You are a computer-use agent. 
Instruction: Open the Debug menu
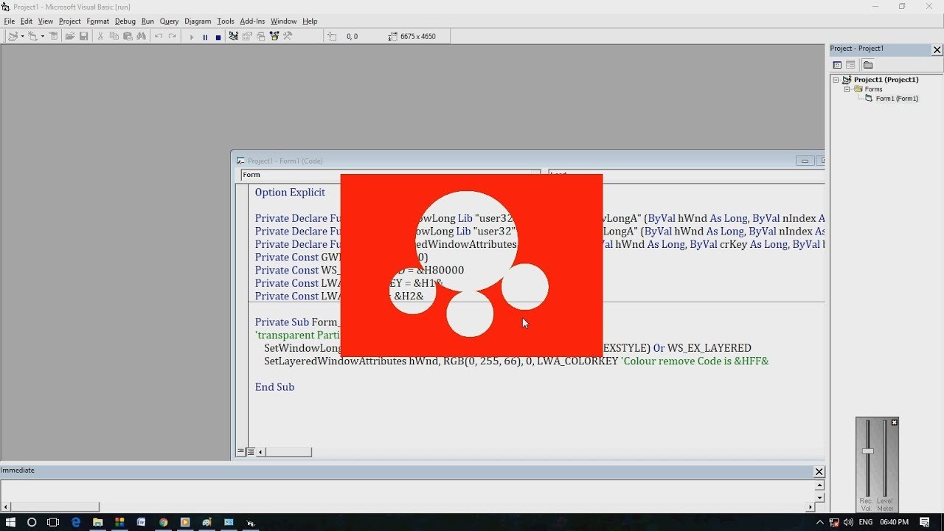pyautogui.click(x=125, y=21)
